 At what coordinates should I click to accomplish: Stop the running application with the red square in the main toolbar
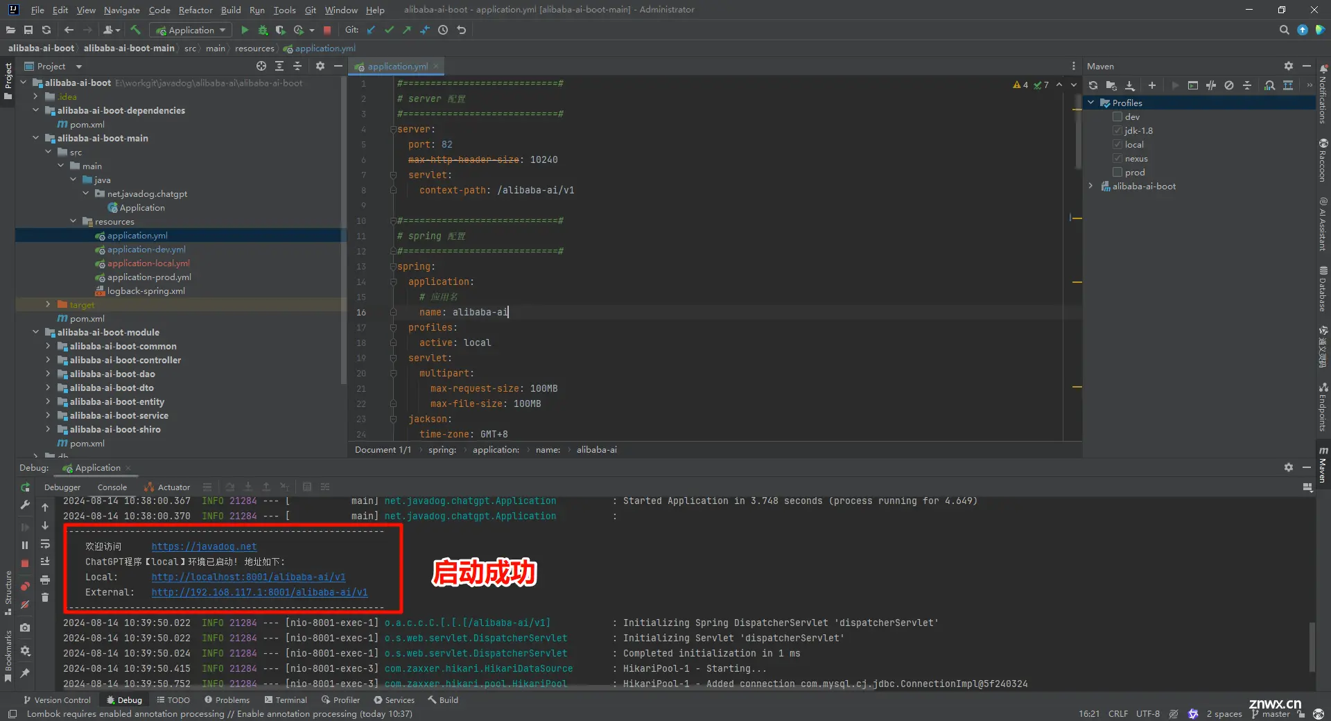coord(327,30)
